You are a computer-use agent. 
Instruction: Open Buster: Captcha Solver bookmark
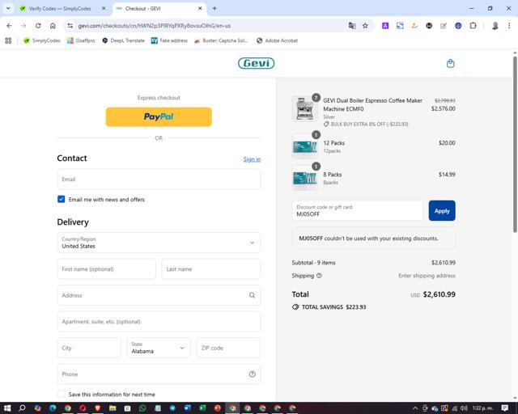pyautogui.click(x=221, y=40)
